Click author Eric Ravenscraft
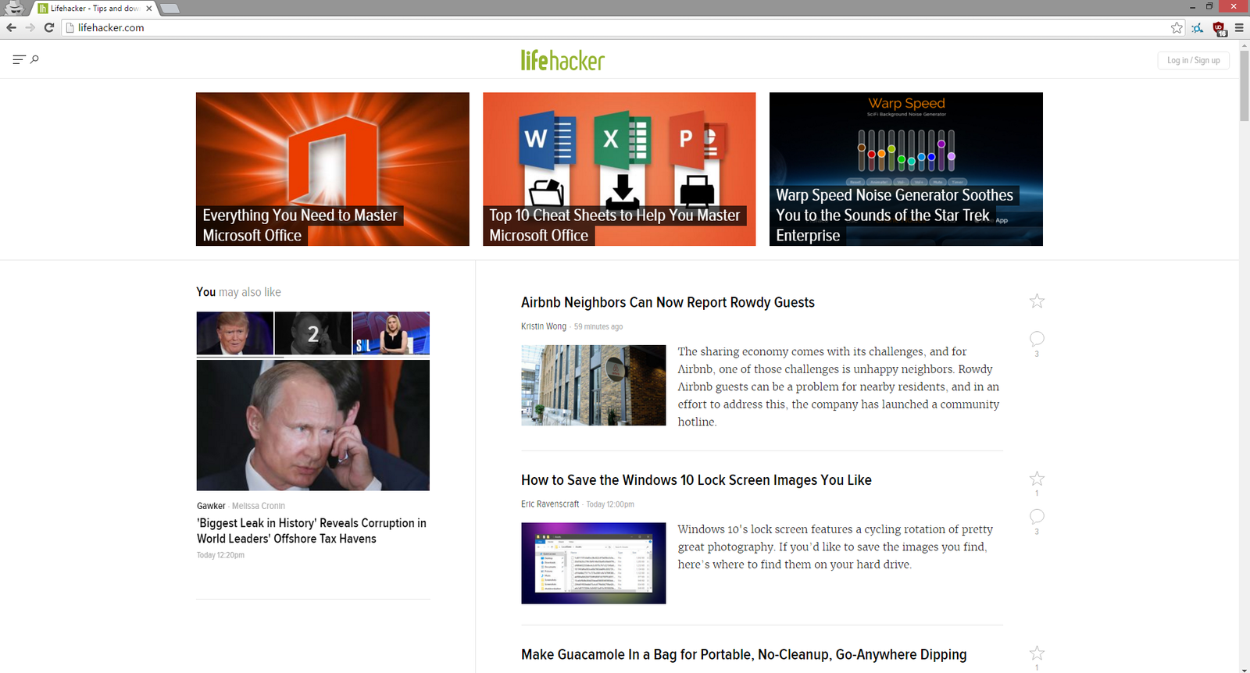The height and width of the screenshot is (673, 1250). [550, 504]
